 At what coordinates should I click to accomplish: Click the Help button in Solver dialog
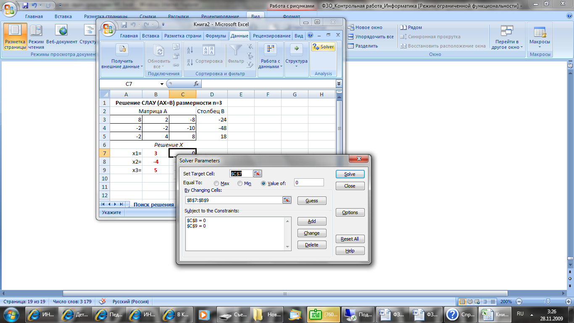pyautogui.click(x=350, y=251)
